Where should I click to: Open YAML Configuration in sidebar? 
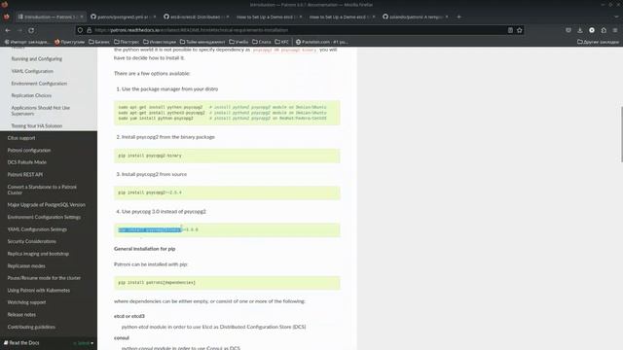pyautogui.click(x=32, y=71)
